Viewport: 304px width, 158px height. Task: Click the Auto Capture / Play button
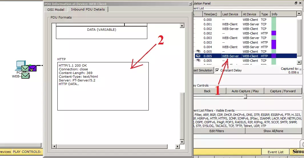(x=245, y=91)
